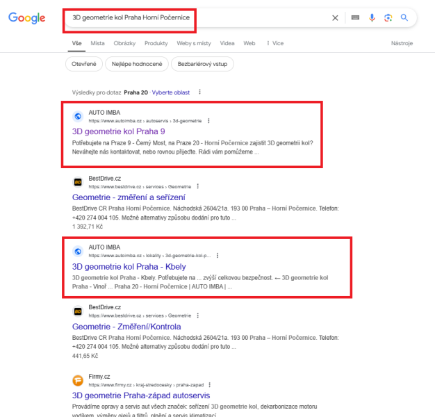Open options menu next to first AUTO IMBA URL
This screenshot has width=435, height=417.
pyautogui.click(x=208, y=121)
